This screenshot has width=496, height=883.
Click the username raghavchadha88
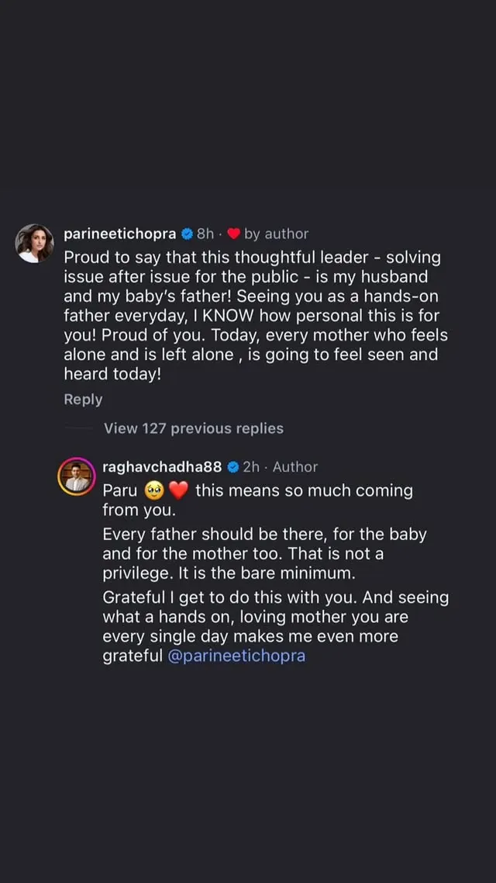(x=161, y=466)
